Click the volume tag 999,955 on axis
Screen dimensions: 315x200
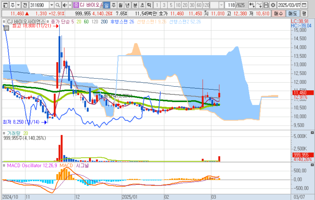303,155
